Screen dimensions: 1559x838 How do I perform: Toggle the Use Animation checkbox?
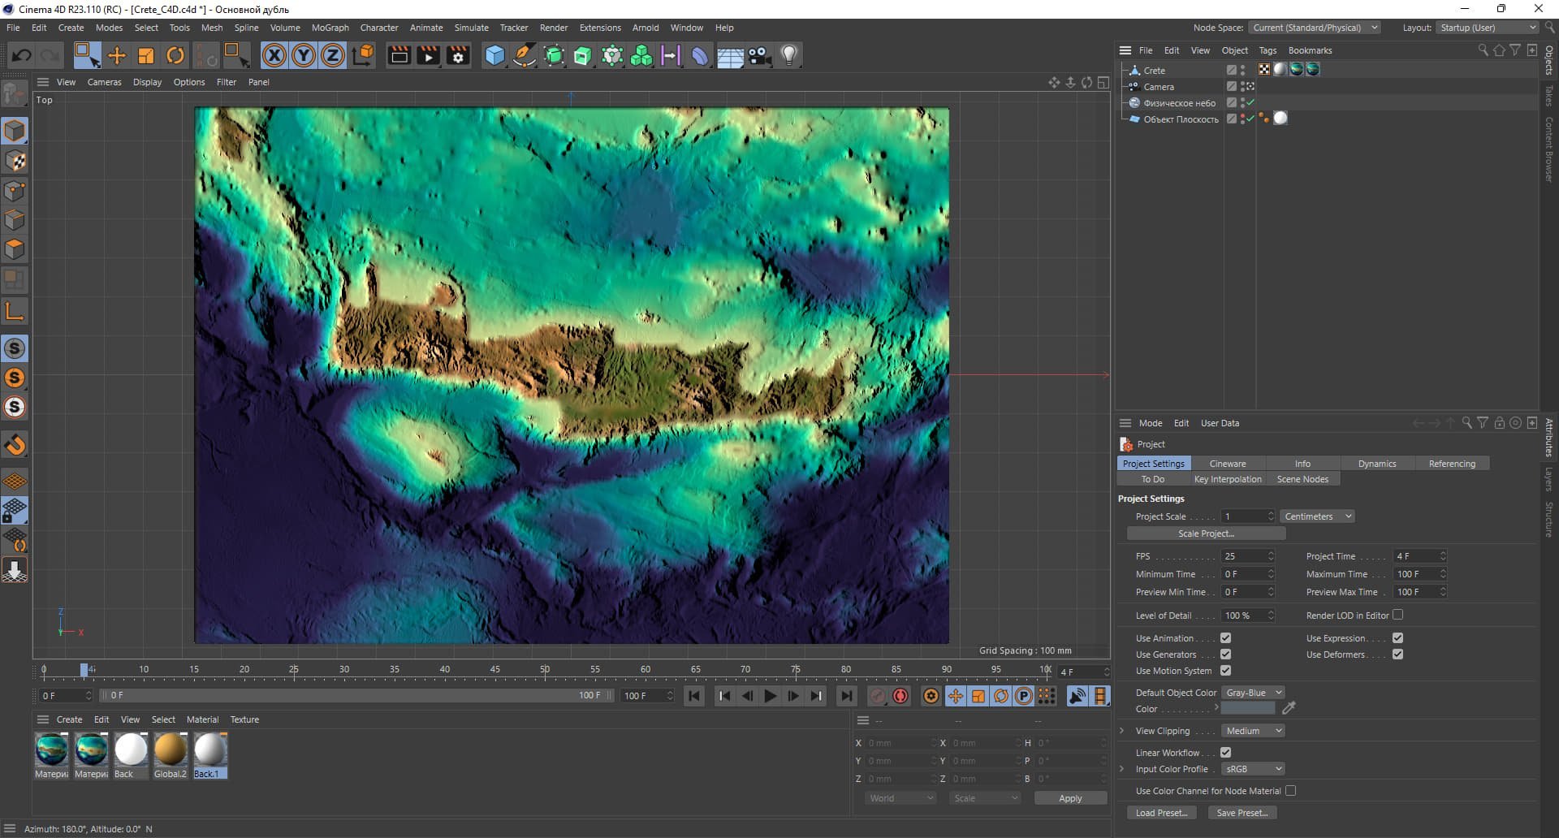[x=1225, y=638]
